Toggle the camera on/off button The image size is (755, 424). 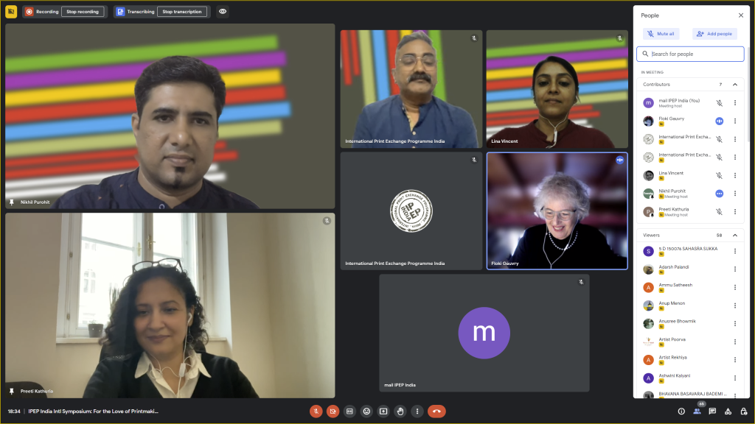click(333, 411)
